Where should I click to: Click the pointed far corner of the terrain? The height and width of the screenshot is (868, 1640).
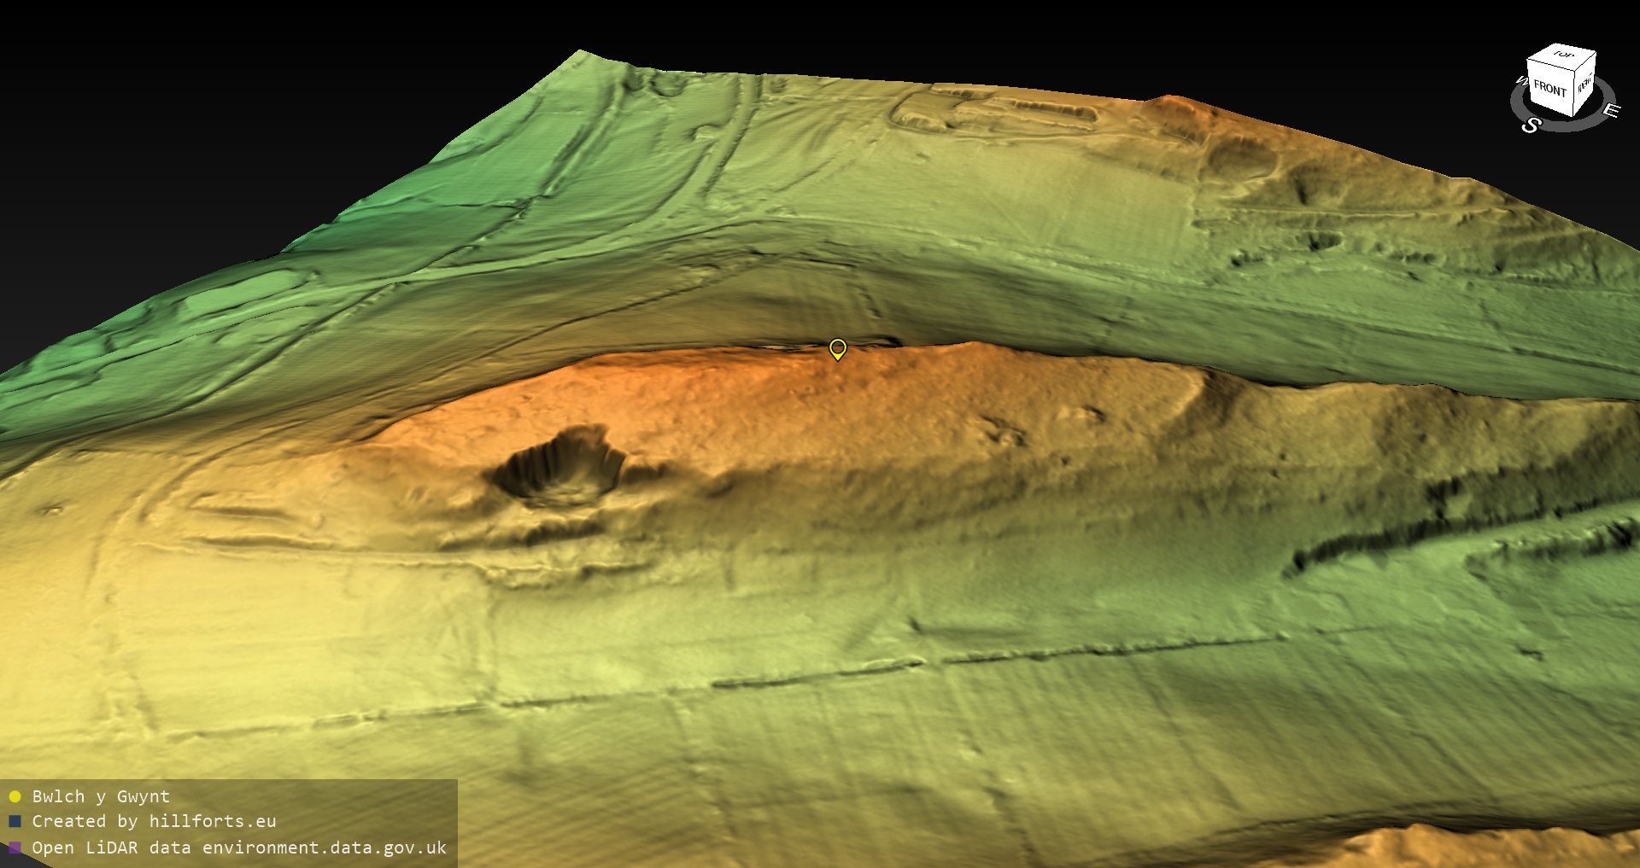point(580,53)
